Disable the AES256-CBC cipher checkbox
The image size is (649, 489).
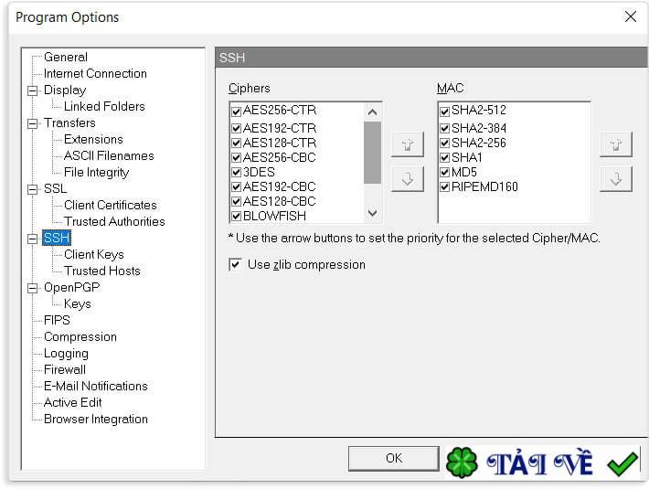point(237,157)
